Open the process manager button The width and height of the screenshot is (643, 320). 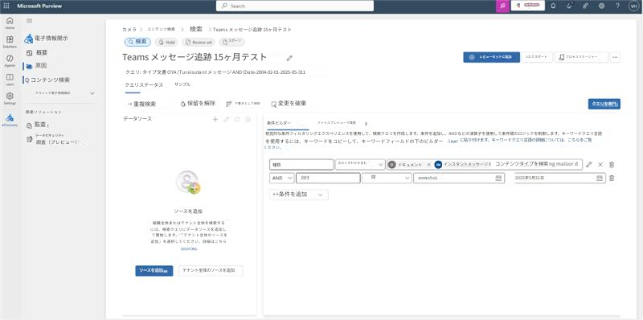tap(581, 57)
